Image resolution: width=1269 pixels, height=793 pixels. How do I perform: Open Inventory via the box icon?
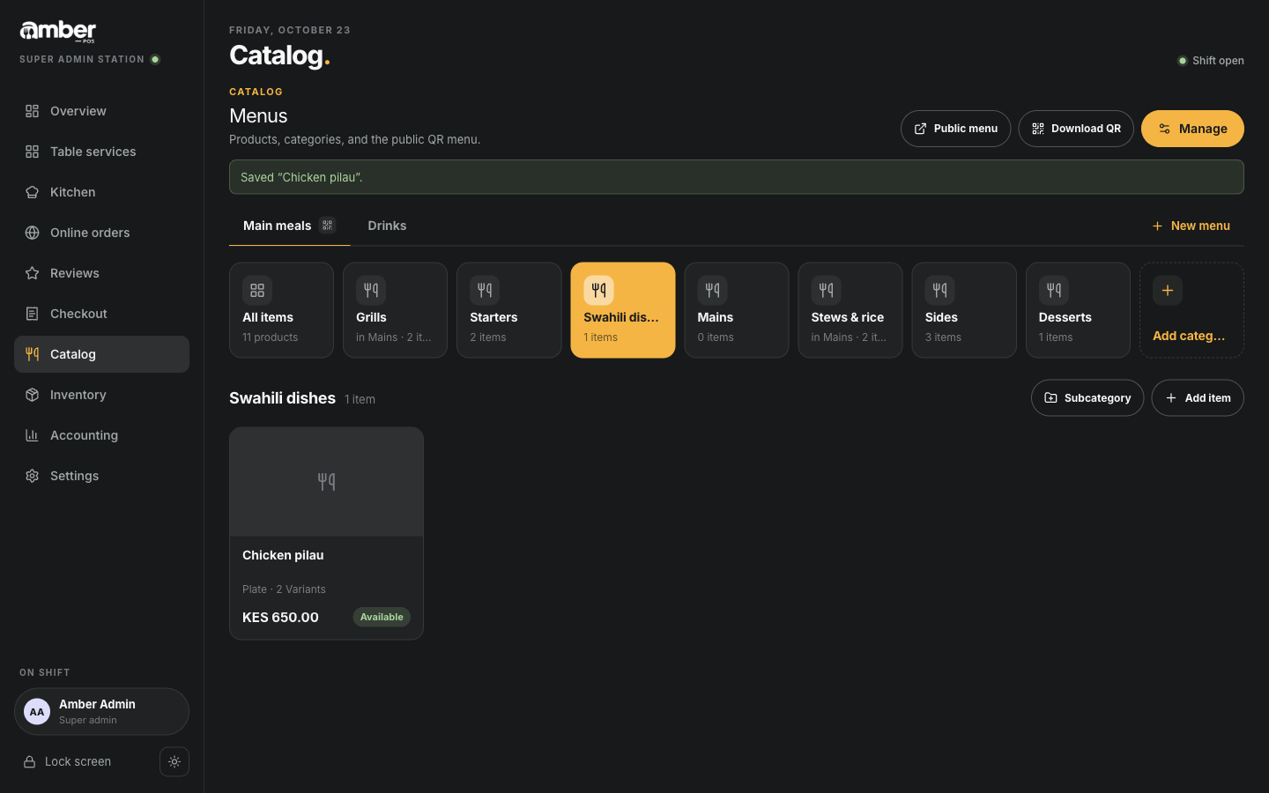click(x=33, y=395)
